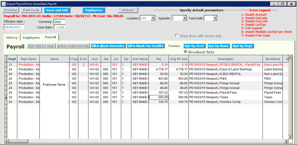Open Rpt by Acct preview
Viewport: 297px width, 145px height.
pos(195,46)
